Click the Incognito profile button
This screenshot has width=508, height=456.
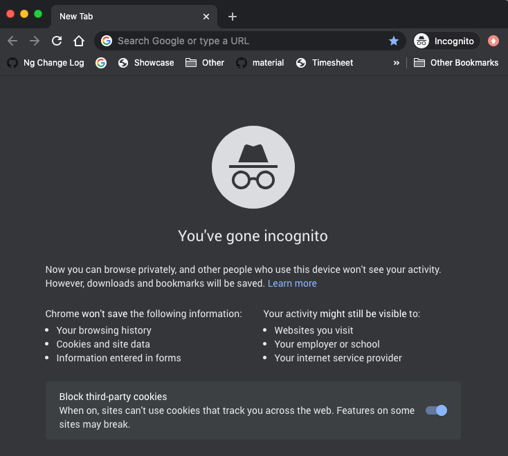click(x=446, y=41)
